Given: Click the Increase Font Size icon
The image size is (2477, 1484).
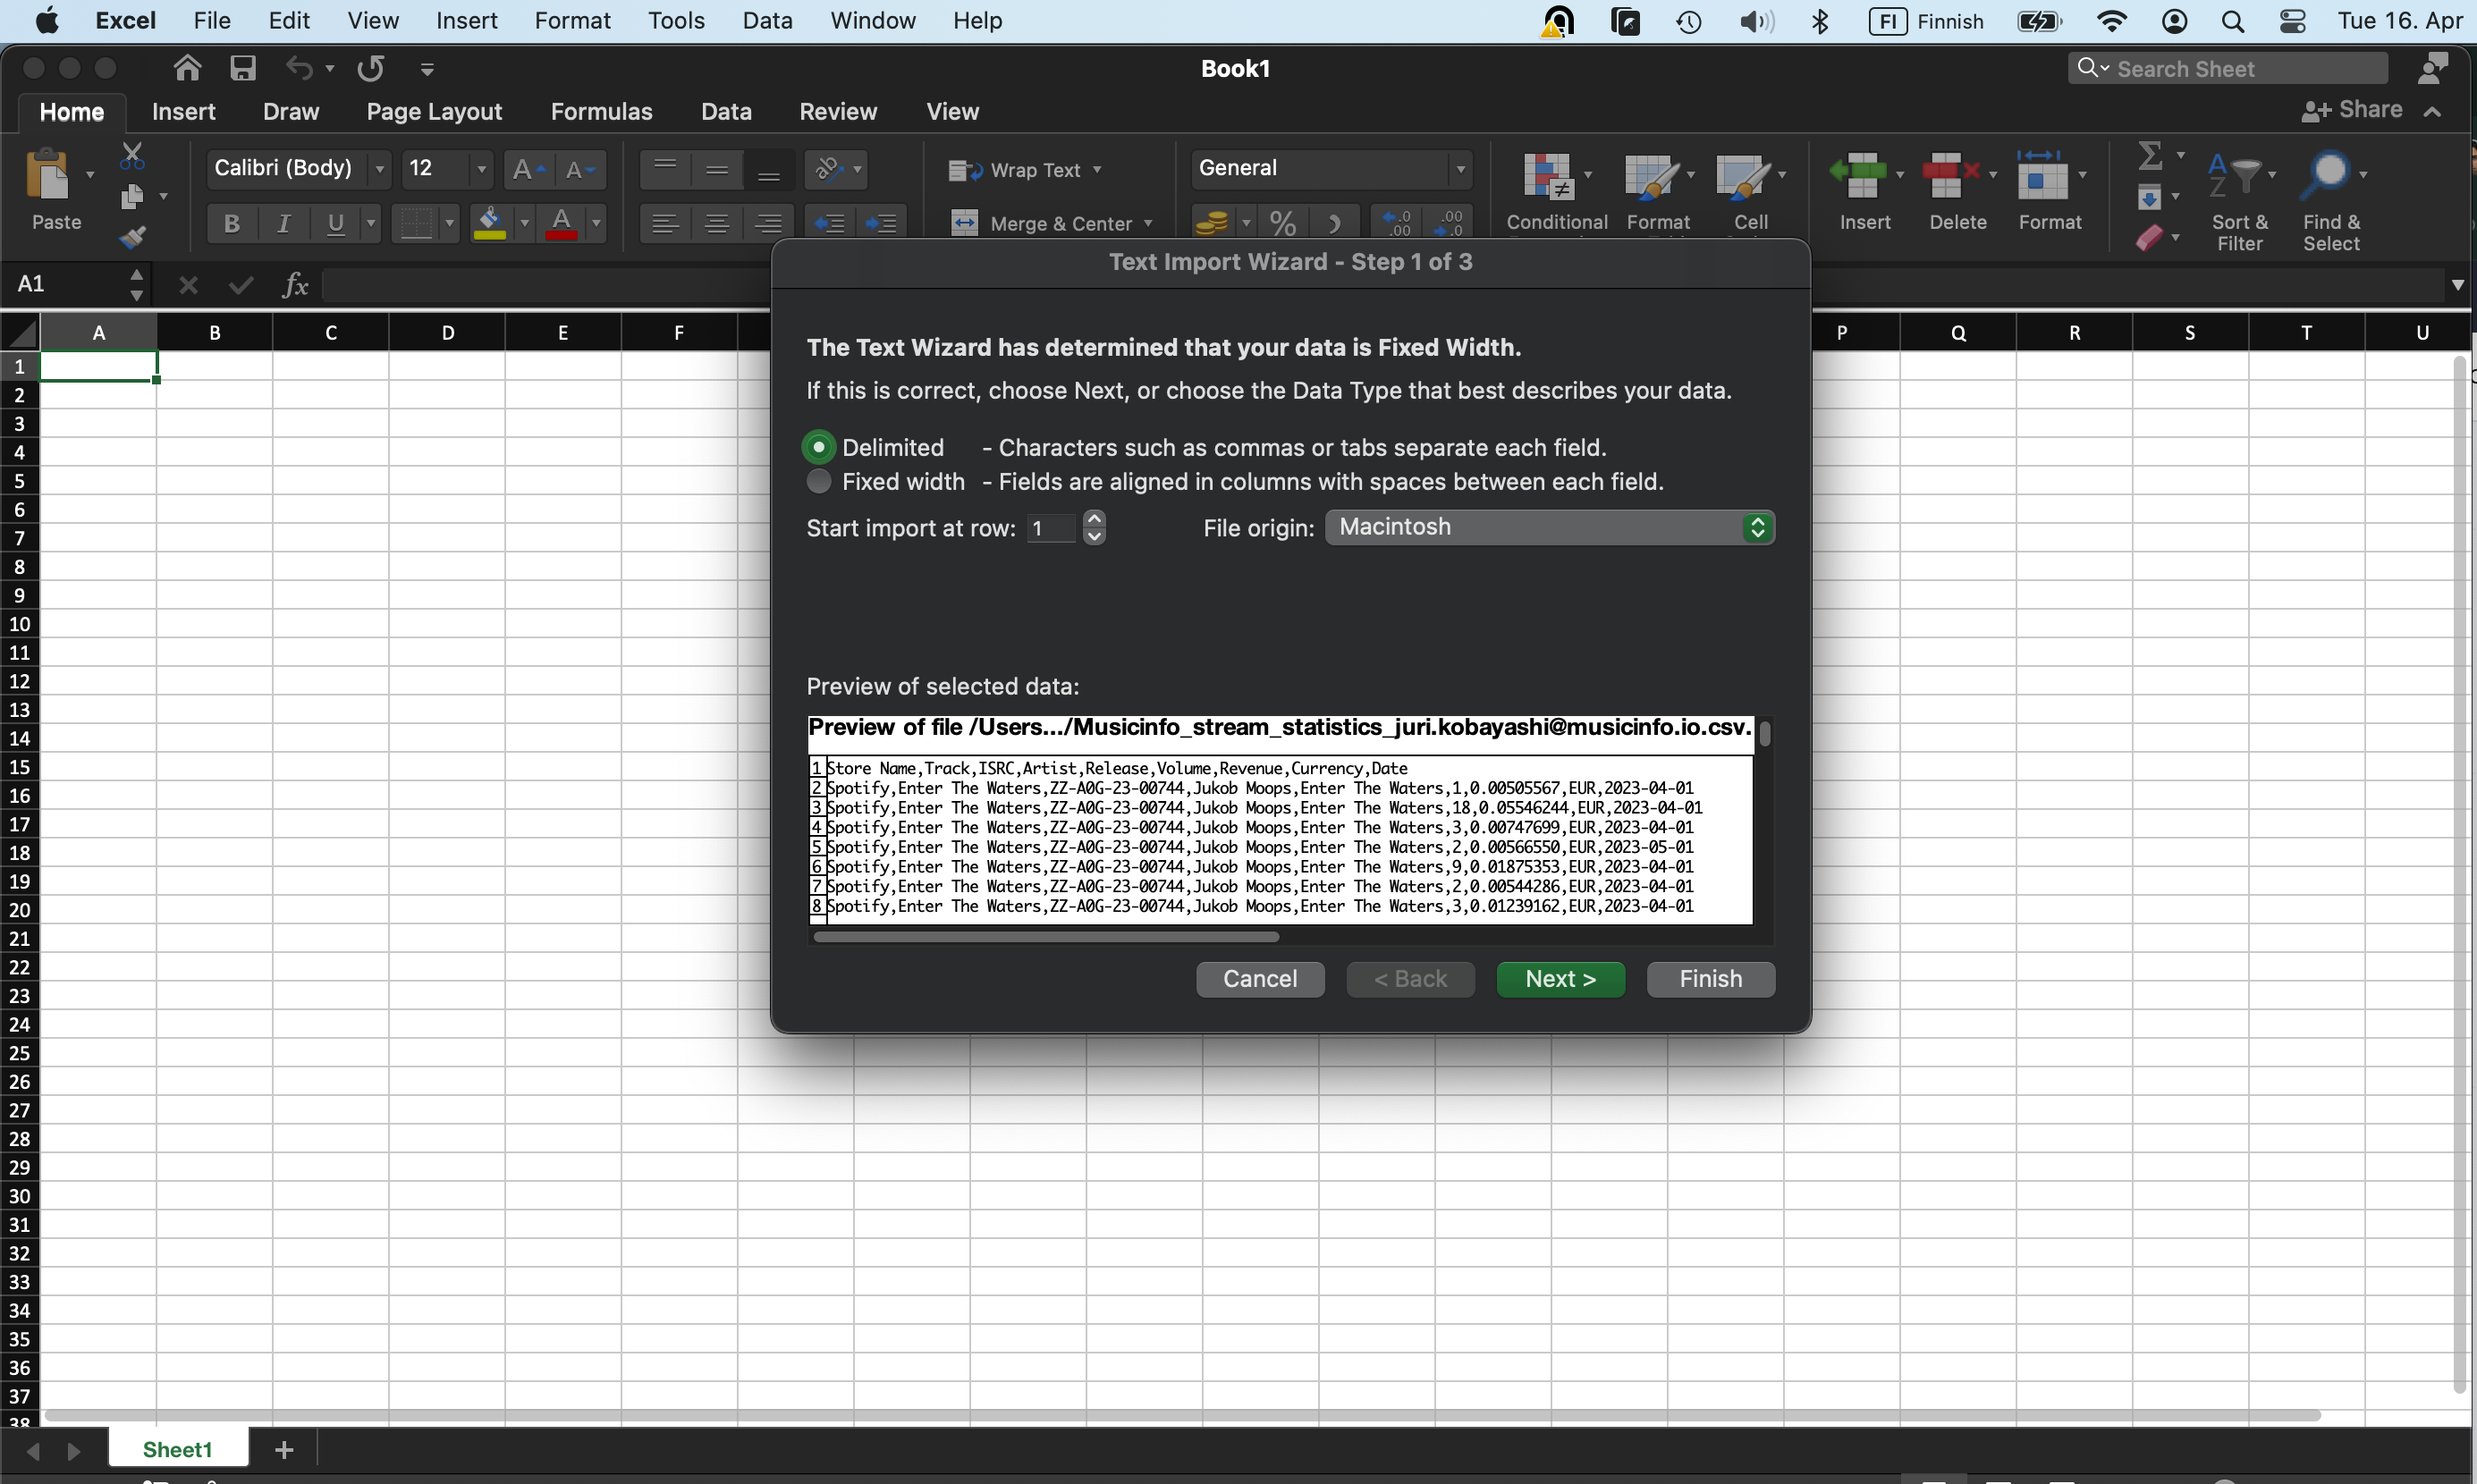Looking at the screenshot, I should (x=528, y=170).
